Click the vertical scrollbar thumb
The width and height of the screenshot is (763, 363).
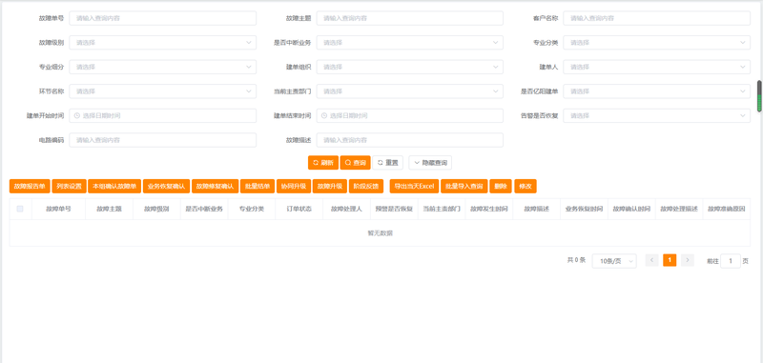(x=759, y=96)
